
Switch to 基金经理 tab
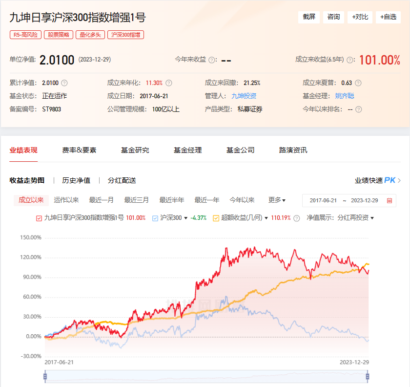188,150
